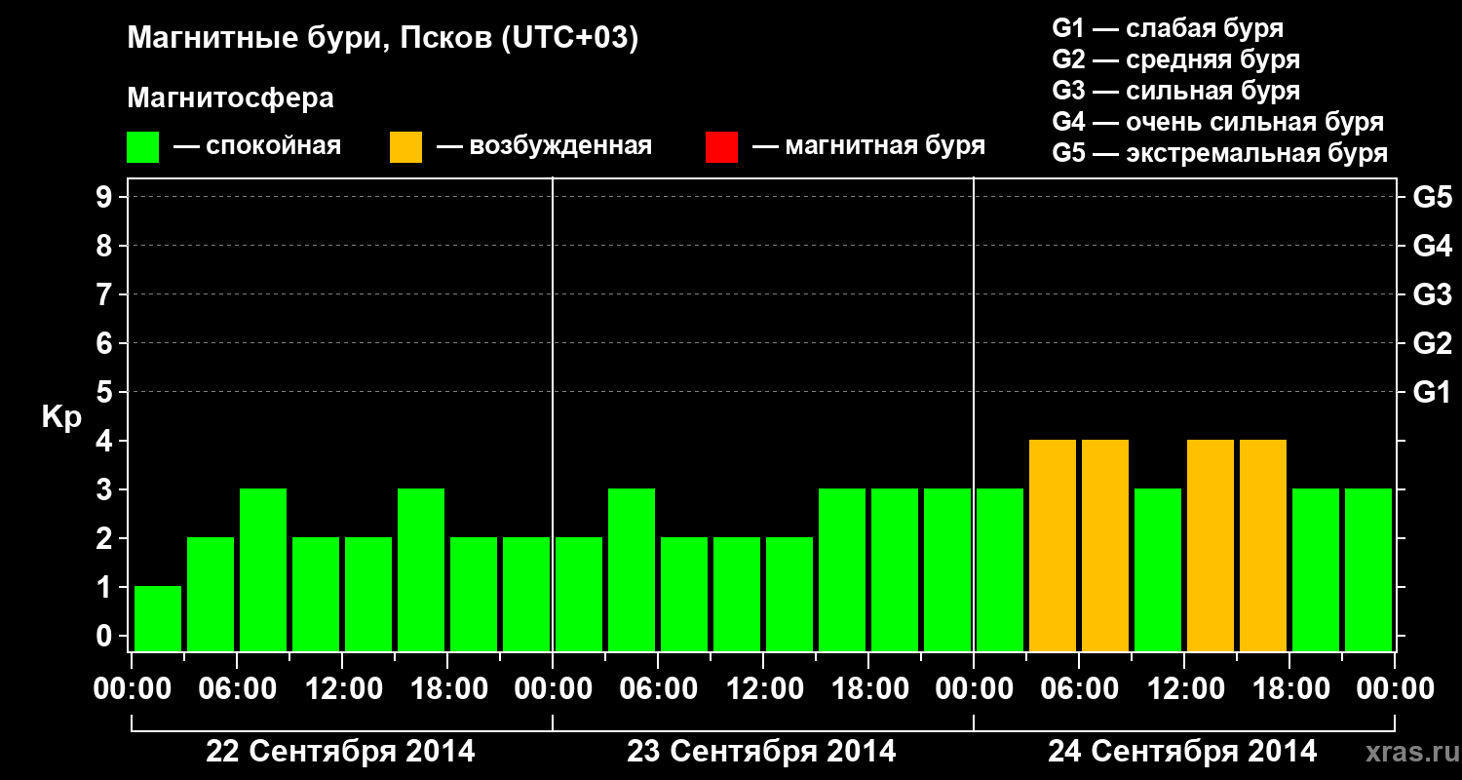This screenshot has width=1462, height=780.
Task: Click the 'G1' label on the right axis
Action: [x=1432, y=392]
